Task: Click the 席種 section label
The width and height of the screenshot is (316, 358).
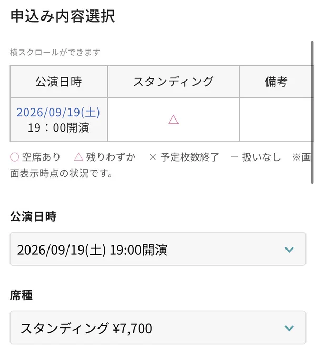Action: click(21, 295)
